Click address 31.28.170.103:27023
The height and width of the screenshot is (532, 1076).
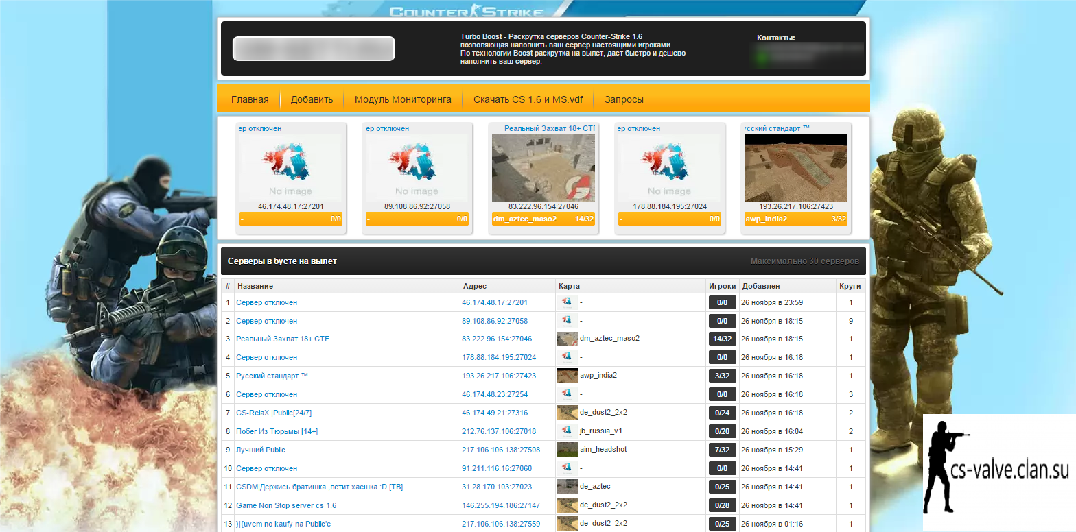click(497, 487)
